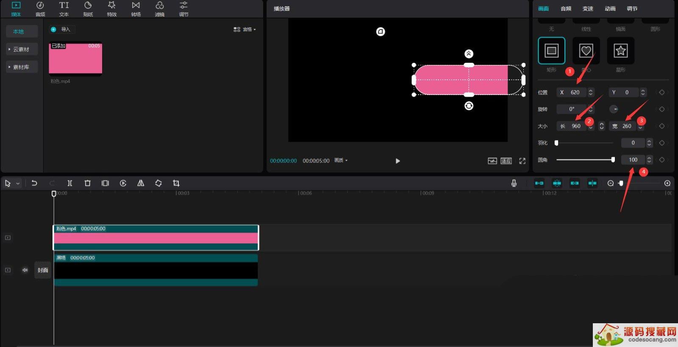Open the 画质 quality dropdown in player
The width and height of the screenshot is (678, 347).
[341, 160]
